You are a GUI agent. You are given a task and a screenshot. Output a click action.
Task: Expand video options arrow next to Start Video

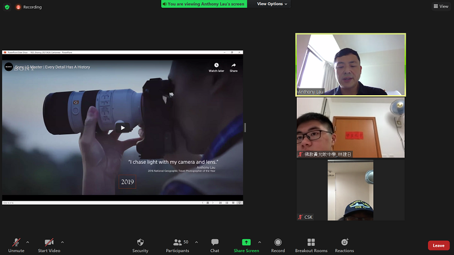[62, 242]
